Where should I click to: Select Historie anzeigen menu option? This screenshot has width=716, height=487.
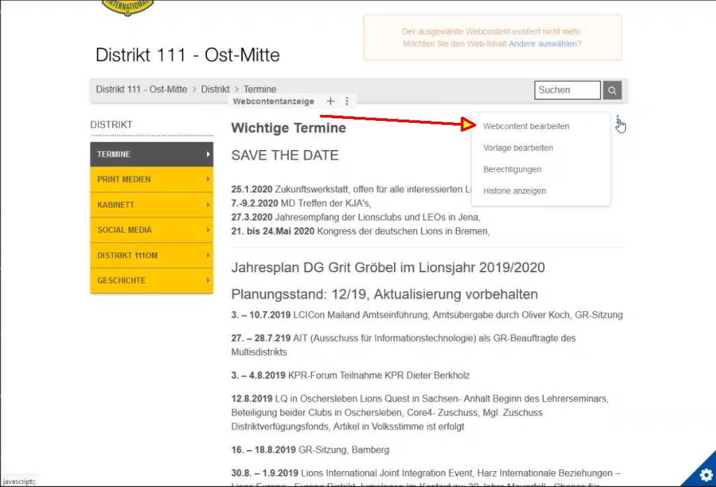coord(514,191)
